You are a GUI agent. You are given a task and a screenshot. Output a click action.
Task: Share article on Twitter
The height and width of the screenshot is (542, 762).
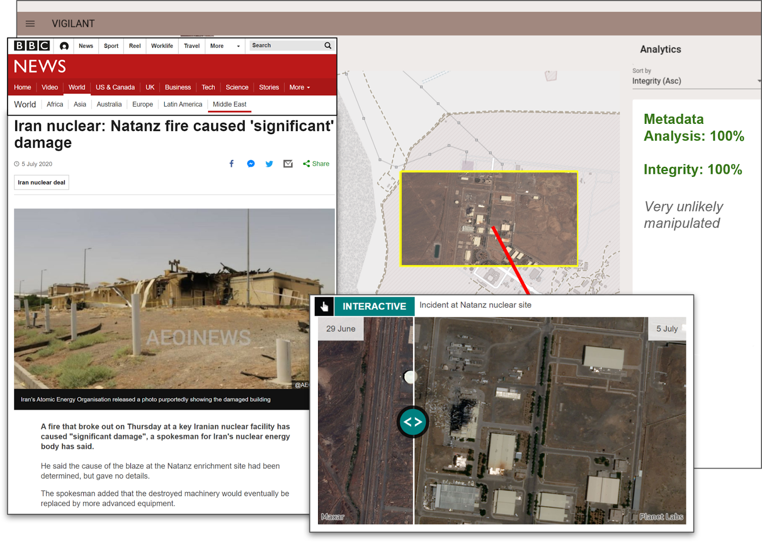click(x=269, y=164)
